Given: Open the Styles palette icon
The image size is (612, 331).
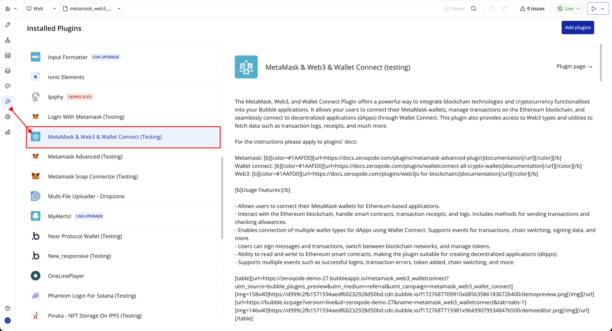Looking at the screenshot, I should point(8,86).
